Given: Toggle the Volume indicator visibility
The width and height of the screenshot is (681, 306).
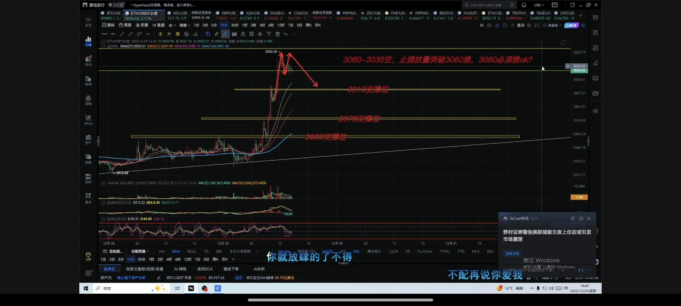Looking at the screenshot, I should click(x=103, y=183).
